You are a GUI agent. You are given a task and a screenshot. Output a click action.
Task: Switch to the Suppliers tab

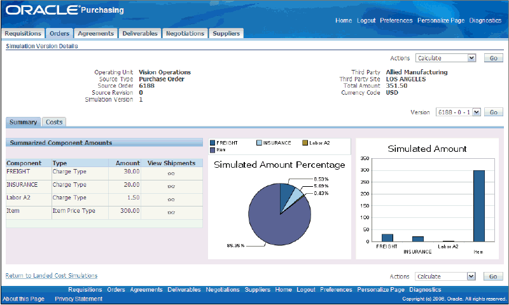(227, 34)
